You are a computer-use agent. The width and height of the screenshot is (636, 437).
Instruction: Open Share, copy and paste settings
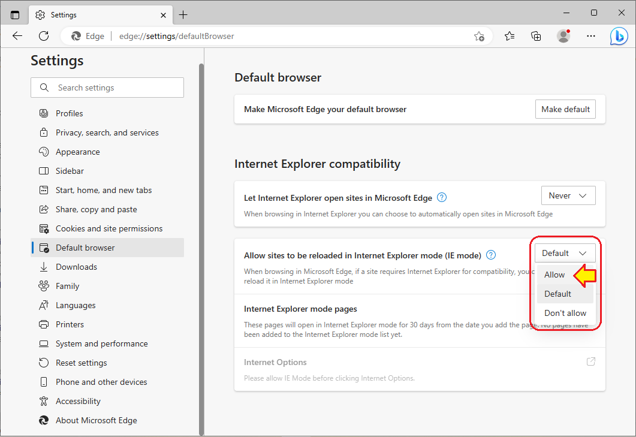click(107, 209)
